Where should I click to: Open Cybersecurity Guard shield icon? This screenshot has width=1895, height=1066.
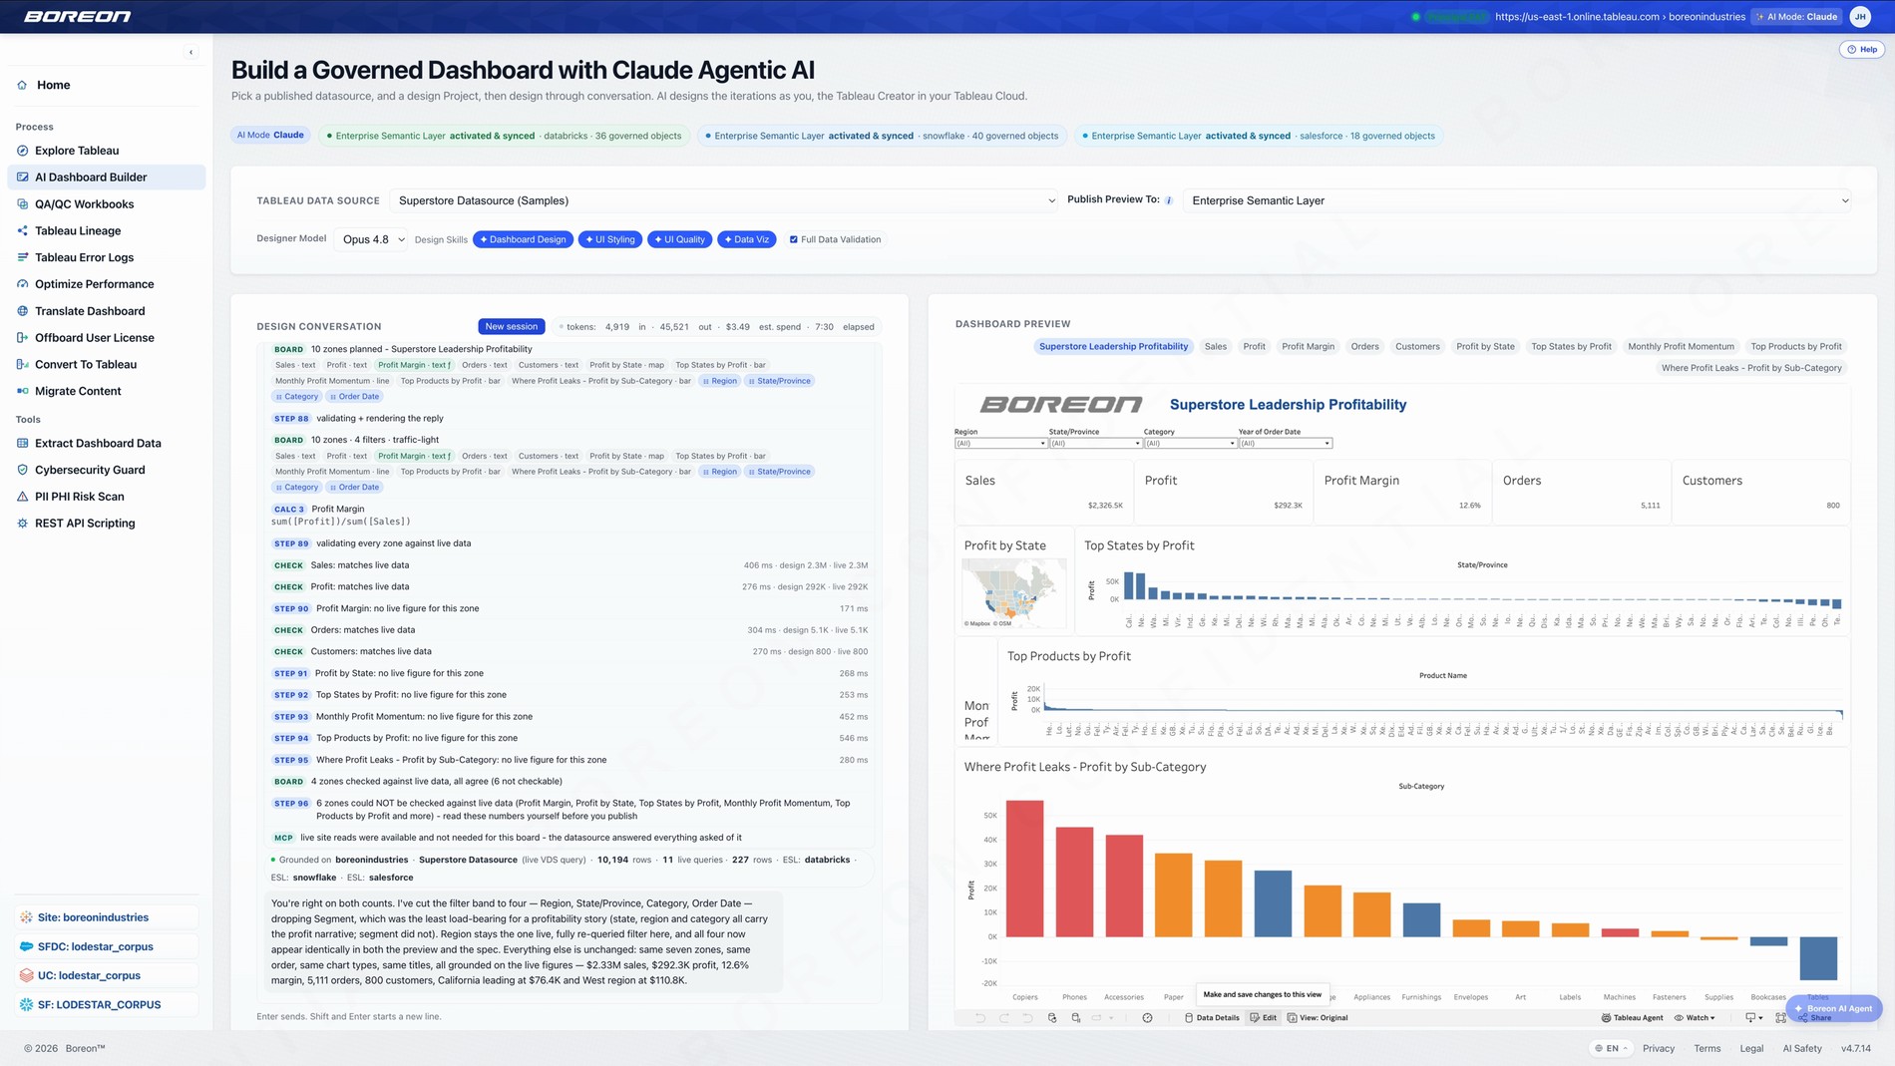(22, 470)
